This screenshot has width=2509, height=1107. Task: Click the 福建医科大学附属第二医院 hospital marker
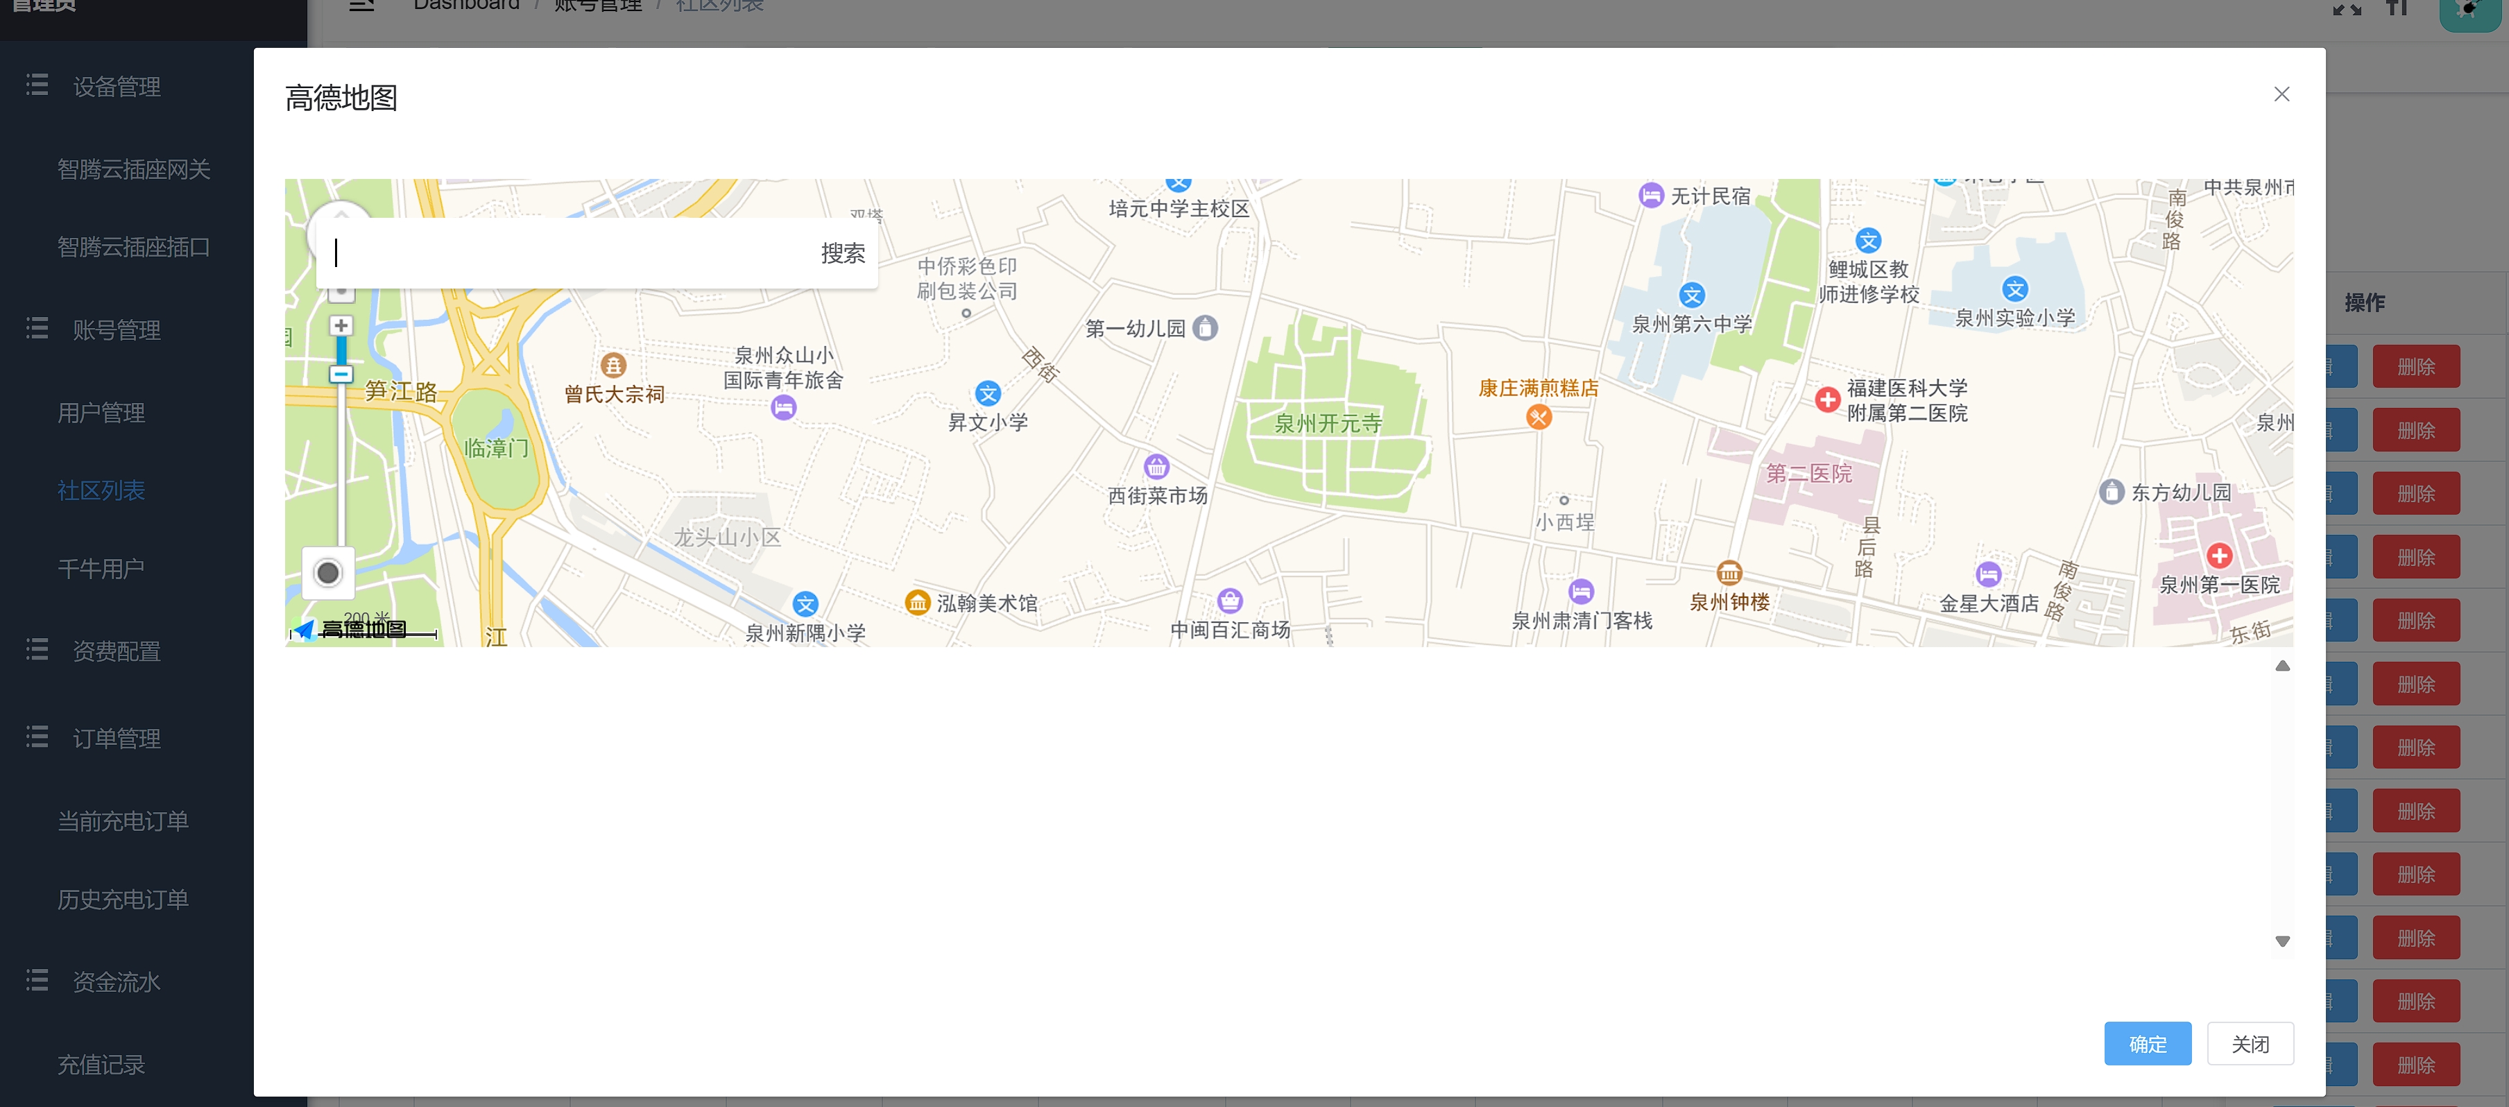pyautogui.click(x=1827, y=400)
